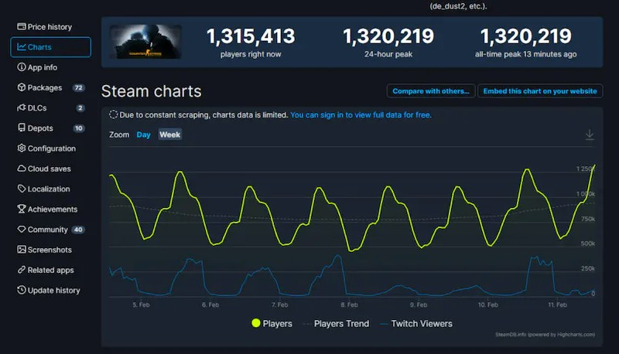Screen dimensions: 619x354
Task: Follow the sign in to view full data link
Action: [361, 115]
